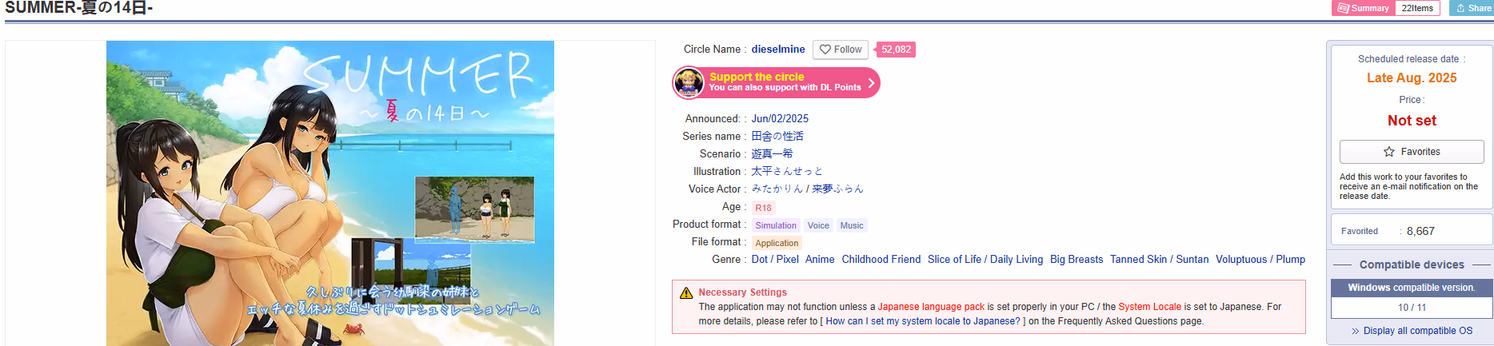This screenshot has height=346, width=1494.
Task: Click the share arrow icon
Action: point(1460,8)
